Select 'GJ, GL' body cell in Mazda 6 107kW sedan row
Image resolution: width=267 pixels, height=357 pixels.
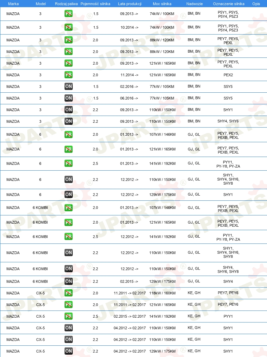(x=194, y=134)
